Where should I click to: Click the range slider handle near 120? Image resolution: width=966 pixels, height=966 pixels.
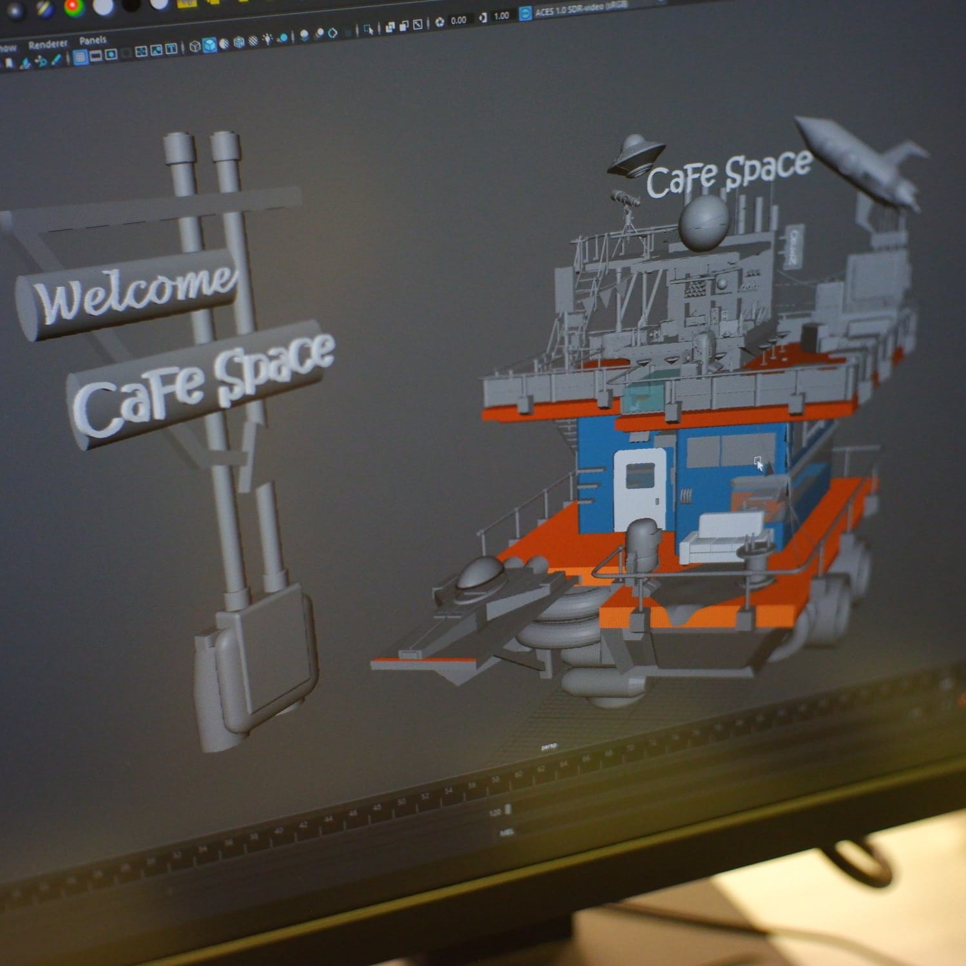[x=507, y=809]
